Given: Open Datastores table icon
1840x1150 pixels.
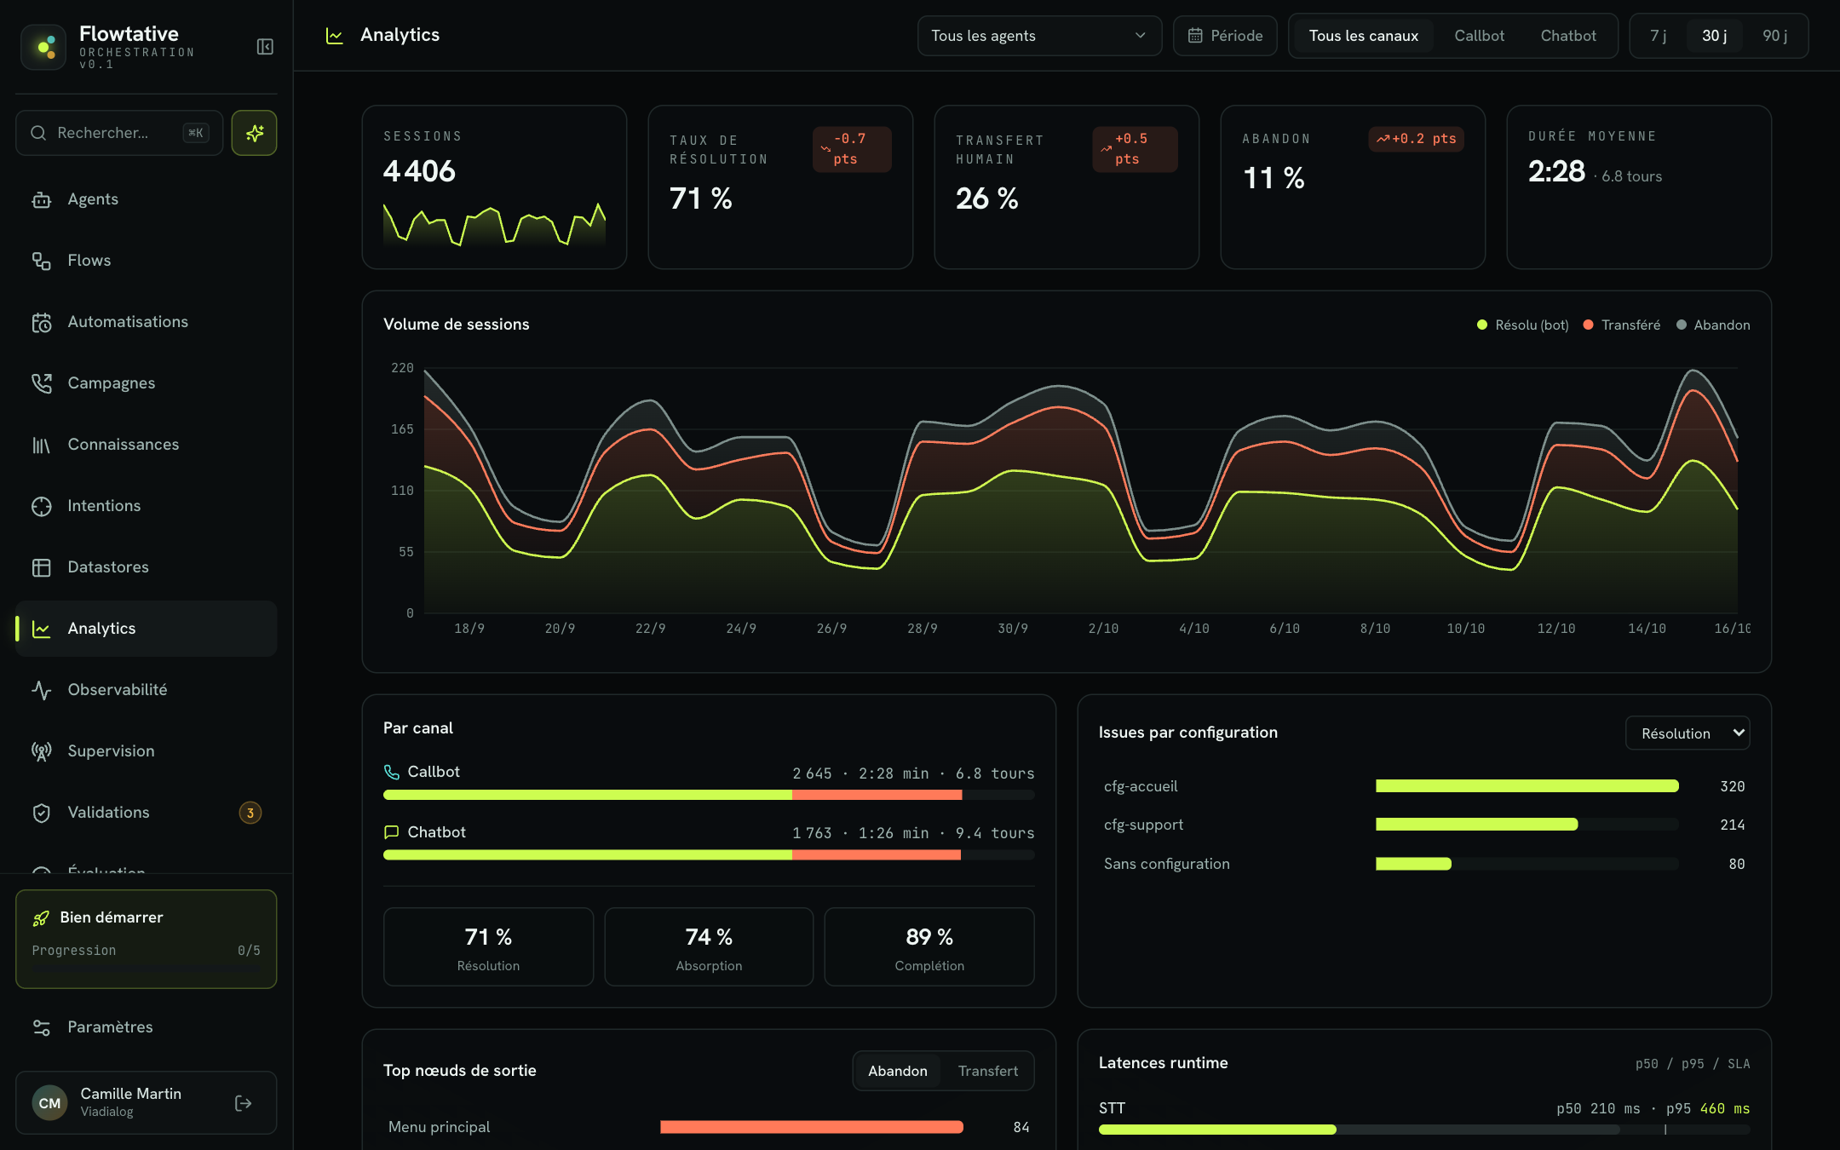Looking at the screenshot, I should pyautogui.click(x=42, y=567).
